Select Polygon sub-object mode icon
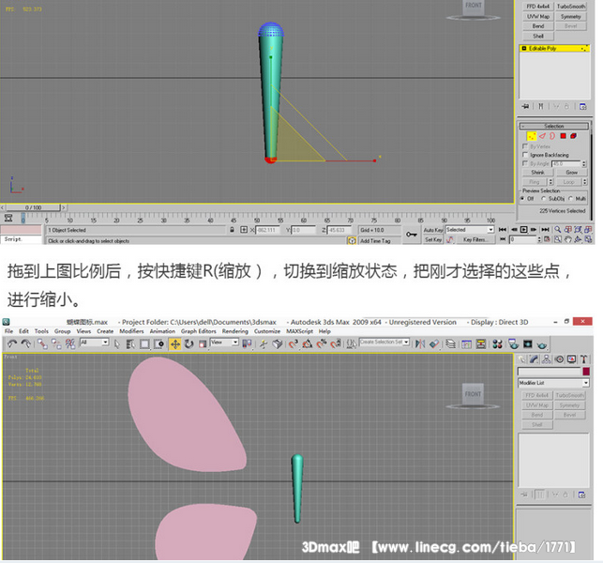 [x=562, y=136]
